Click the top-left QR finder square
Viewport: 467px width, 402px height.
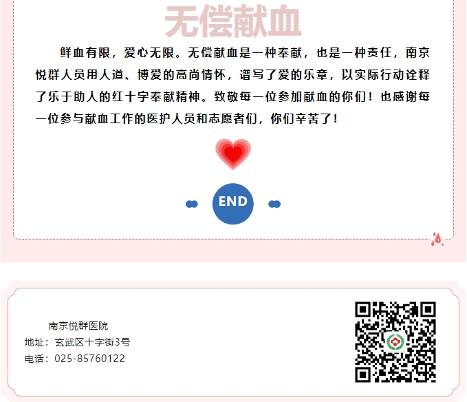(x=362, y=309)
